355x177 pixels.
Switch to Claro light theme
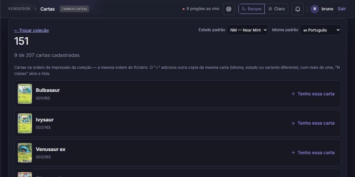277,9
